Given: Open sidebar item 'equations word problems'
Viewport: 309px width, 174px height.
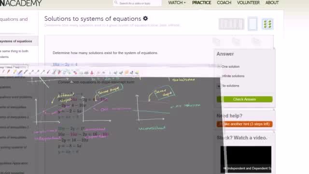Looking at the screenshot, I should pos(16,97).
